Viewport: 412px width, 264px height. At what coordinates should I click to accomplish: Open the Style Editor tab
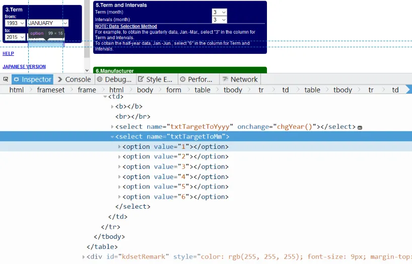point(155,79)
